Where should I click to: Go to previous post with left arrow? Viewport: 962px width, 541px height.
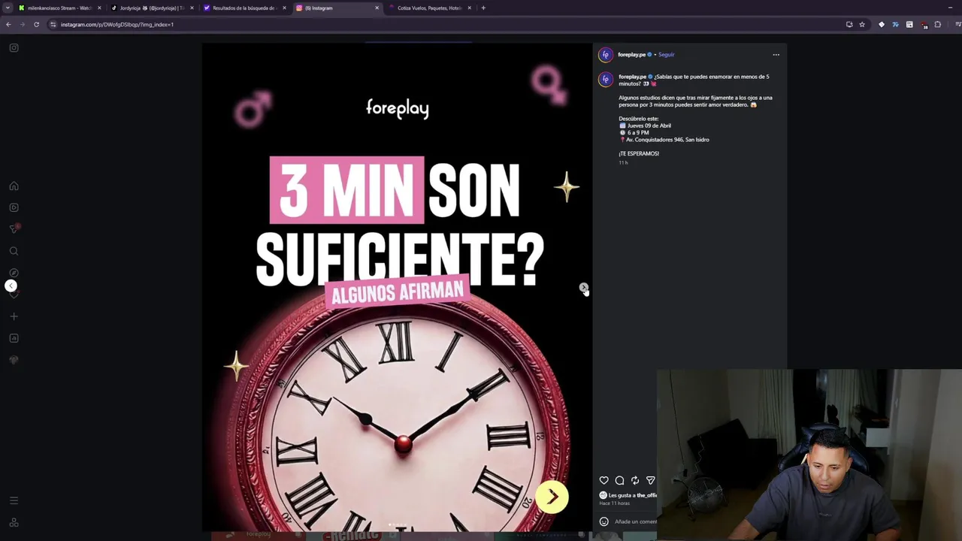pos(11,286)
